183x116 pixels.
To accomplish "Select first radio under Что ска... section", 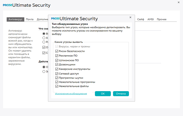I will tap(44, 34).
